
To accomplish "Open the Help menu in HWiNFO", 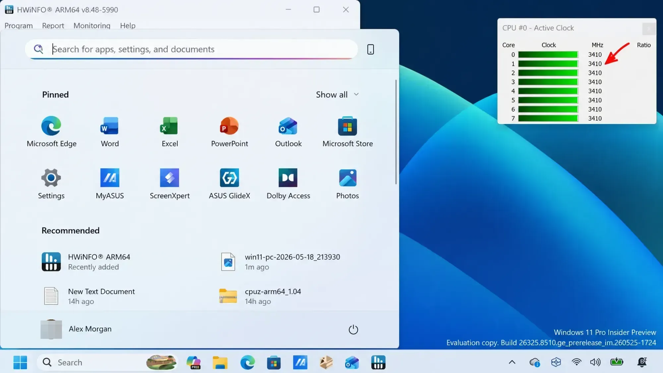I will tap(128, 26).
